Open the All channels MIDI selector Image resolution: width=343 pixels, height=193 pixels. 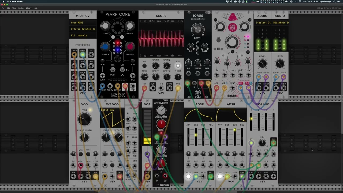pos(83,35)
